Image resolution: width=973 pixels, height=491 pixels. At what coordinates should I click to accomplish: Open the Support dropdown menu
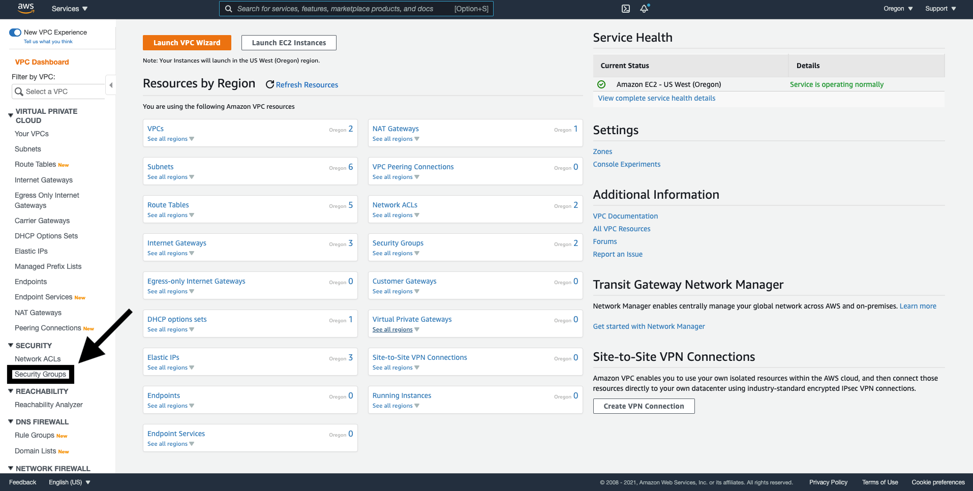click(x=940, y=9)
